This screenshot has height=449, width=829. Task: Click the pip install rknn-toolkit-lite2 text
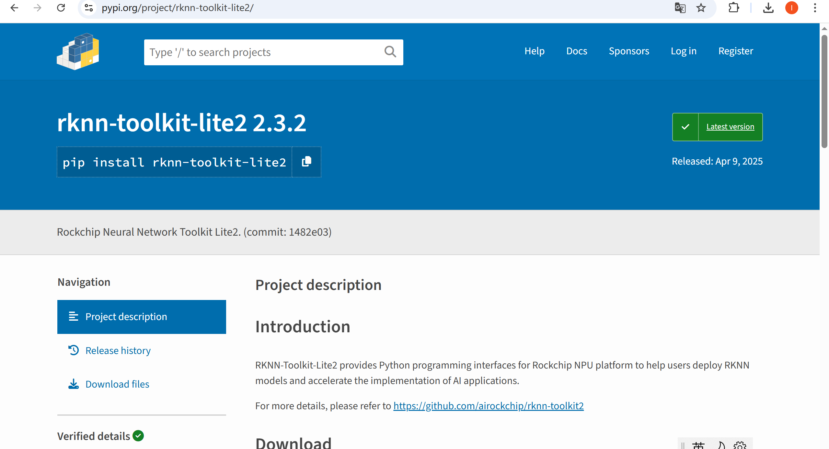[x=174, y=162]
